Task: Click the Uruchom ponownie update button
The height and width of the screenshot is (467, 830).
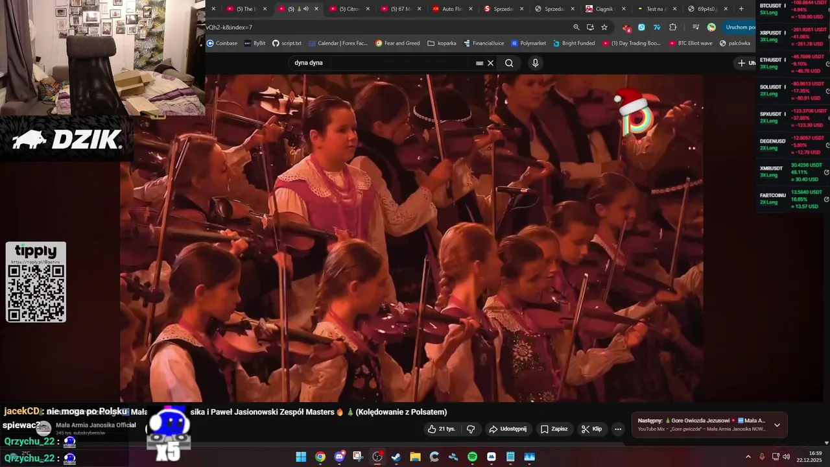Action: (x=741, y=27)
